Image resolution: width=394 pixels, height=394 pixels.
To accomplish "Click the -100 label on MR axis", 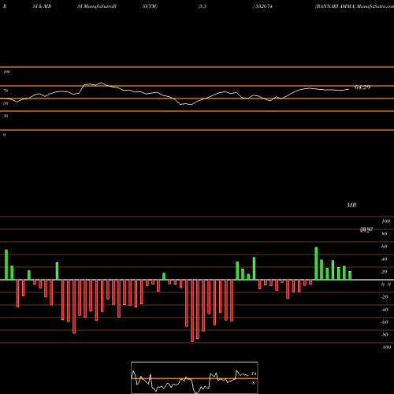I will (x=386, y=348).
